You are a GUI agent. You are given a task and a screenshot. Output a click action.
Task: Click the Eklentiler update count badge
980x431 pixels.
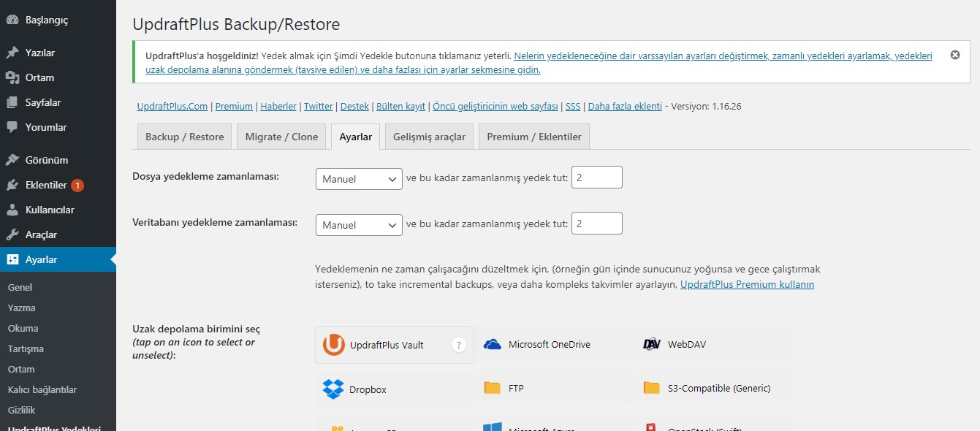[x=77, y=186]
